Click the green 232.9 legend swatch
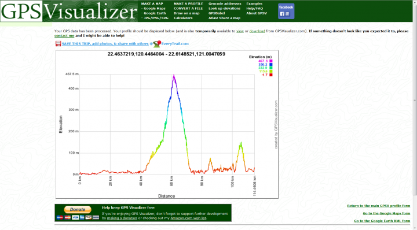 tap(271, 68)
